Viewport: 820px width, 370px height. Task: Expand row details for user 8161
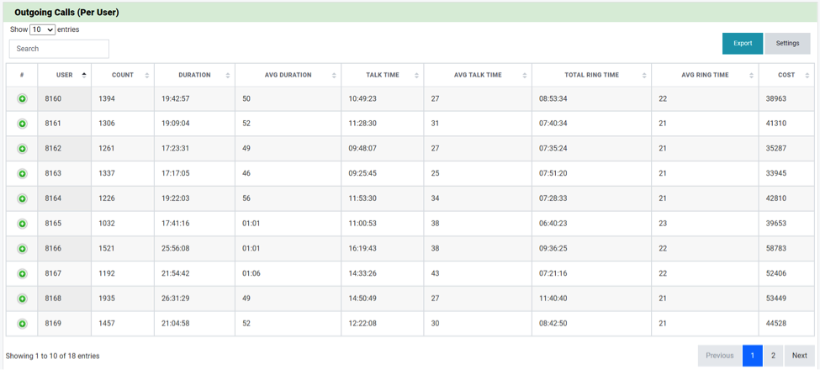pyautogui.click(x=22, y=124)
